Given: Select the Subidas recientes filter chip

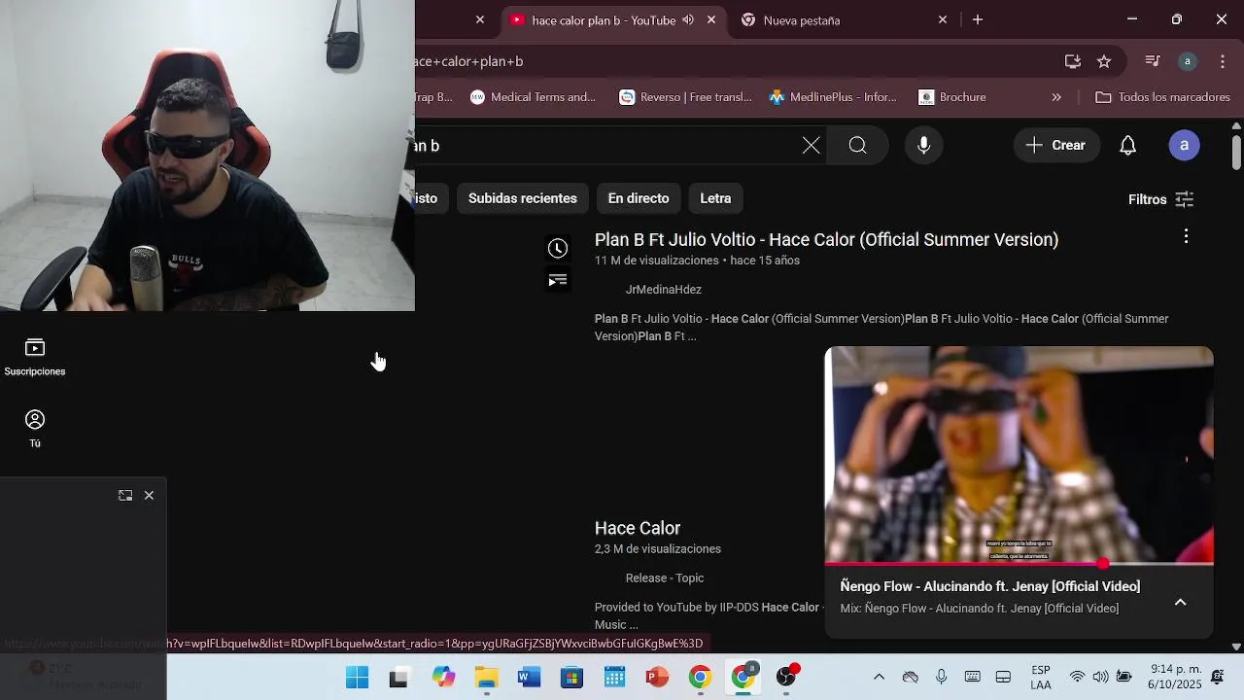Looking at the screenshot, I should coord(523,198).
